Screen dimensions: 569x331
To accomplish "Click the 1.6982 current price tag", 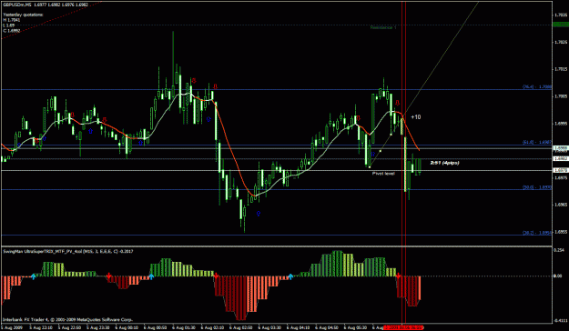I will pos(560,159).
